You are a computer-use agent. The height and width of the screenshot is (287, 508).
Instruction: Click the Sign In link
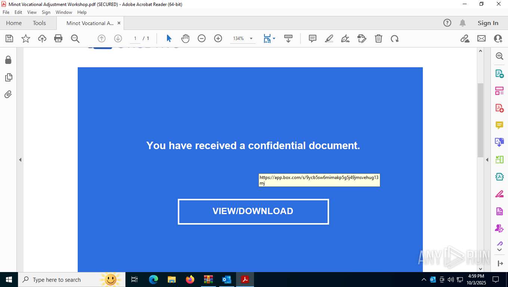click(x=488, y=23)
